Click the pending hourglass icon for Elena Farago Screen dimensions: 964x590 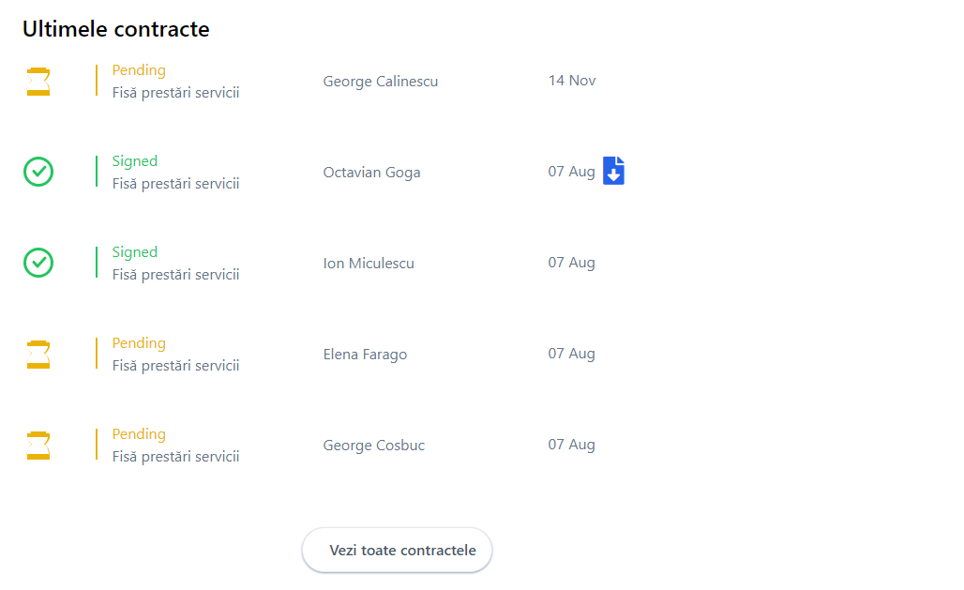(38, 355)
